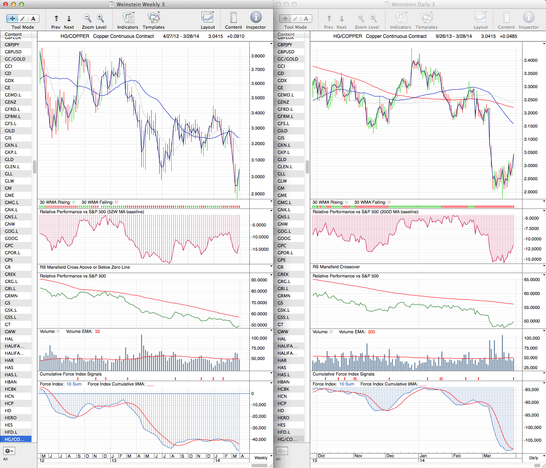The width and height of the screenshot is (546, 468).
Task: Open the Daily timeframe dropdown
Action: pos(536,458)
